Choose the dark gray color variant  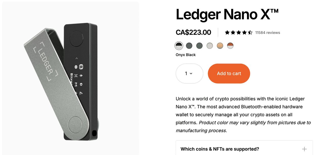(x=189, y=46)
